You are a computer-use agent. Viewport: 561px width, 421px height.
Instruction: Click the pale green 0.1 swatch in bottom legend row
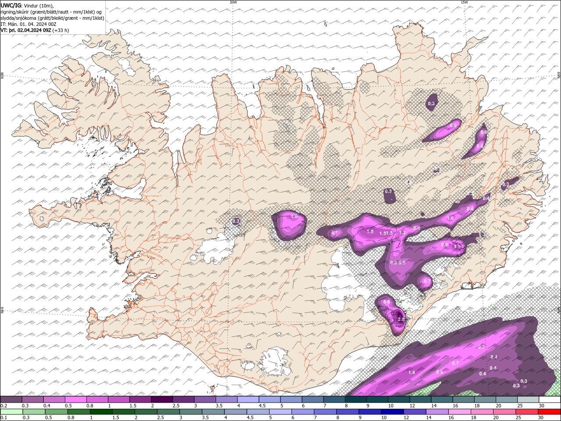tap(11, 411)
